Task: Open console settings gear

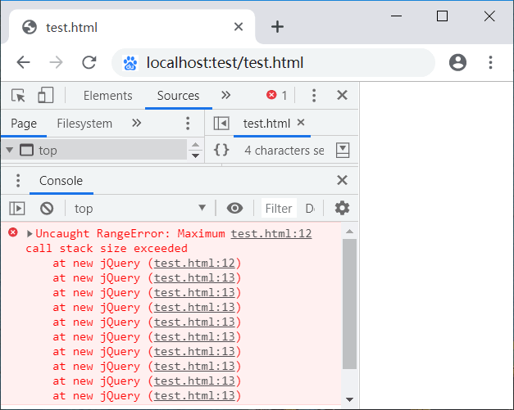Action: point(342,208)
